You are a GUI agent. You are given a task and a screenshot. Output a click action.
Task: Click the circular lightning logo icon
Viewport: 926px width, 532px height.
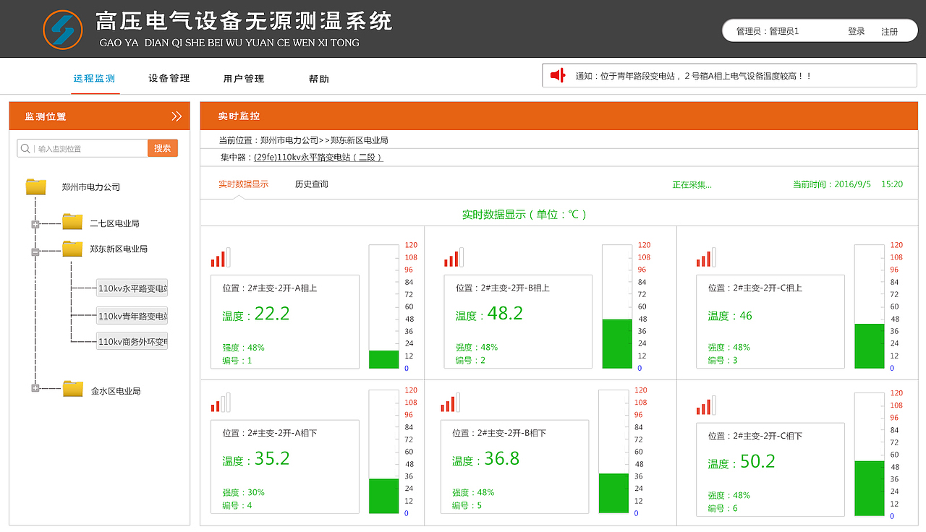pos(62,29)
